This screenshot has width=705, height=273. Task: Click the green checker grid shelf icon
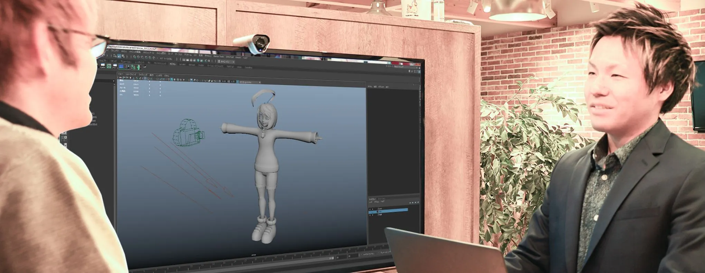pos(109,66)
